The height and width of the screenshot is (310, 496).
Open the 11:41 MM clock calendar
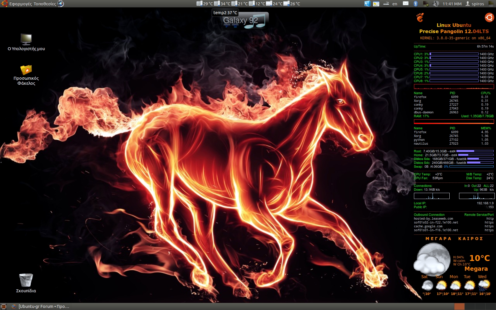[x=452, y=4]
